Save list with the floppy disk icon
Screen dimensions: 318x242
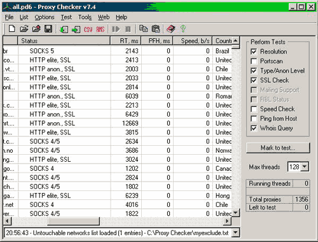[x=48, y=29]
